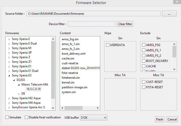This screenshot has width=181, height=126.
Task: Enable the CUST-RESET Misc TA checkbox
Action: [x=144, y=82]
